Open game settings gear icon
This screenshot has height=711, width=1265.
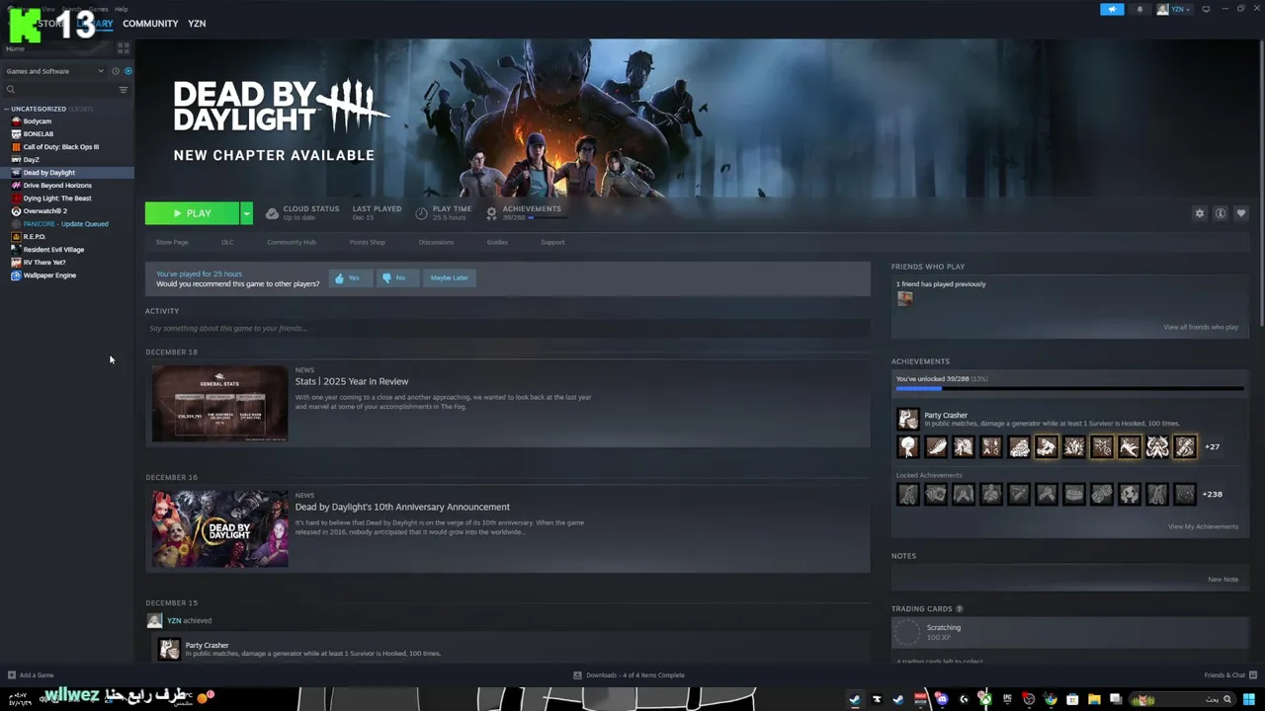tap(1200, 213)
